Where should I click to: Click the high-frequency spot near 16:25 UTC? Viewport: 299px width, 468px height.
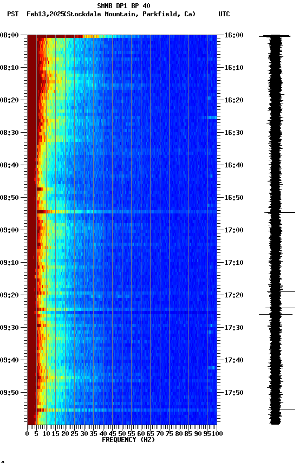212,118
